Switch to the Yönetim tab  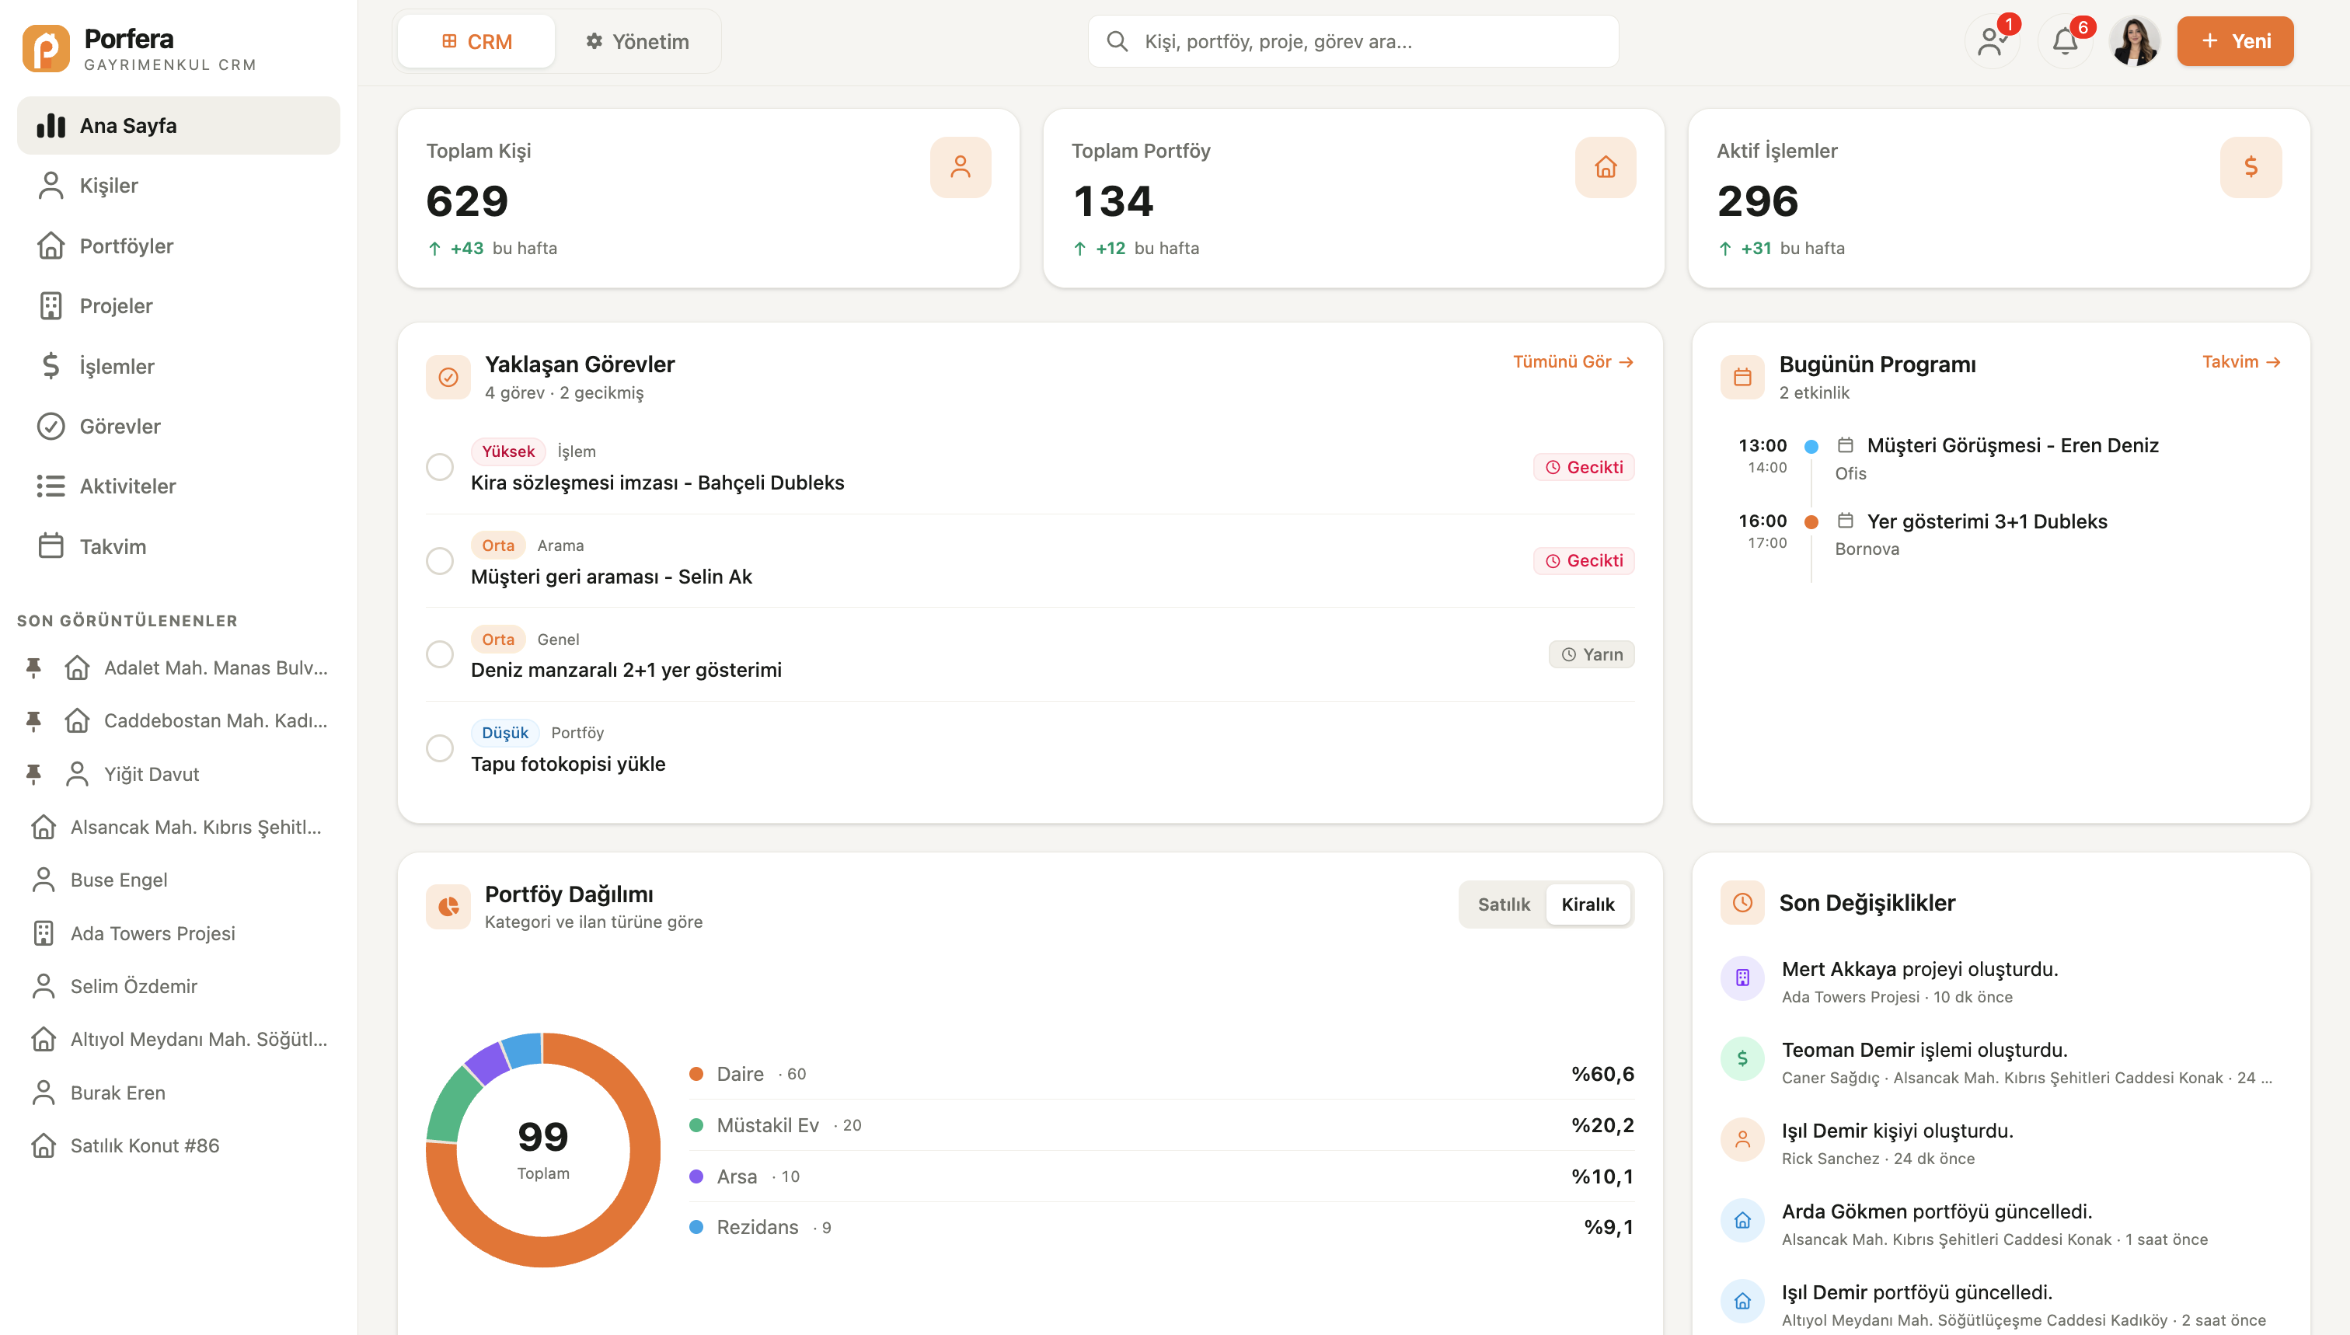(x=637, y=41)
